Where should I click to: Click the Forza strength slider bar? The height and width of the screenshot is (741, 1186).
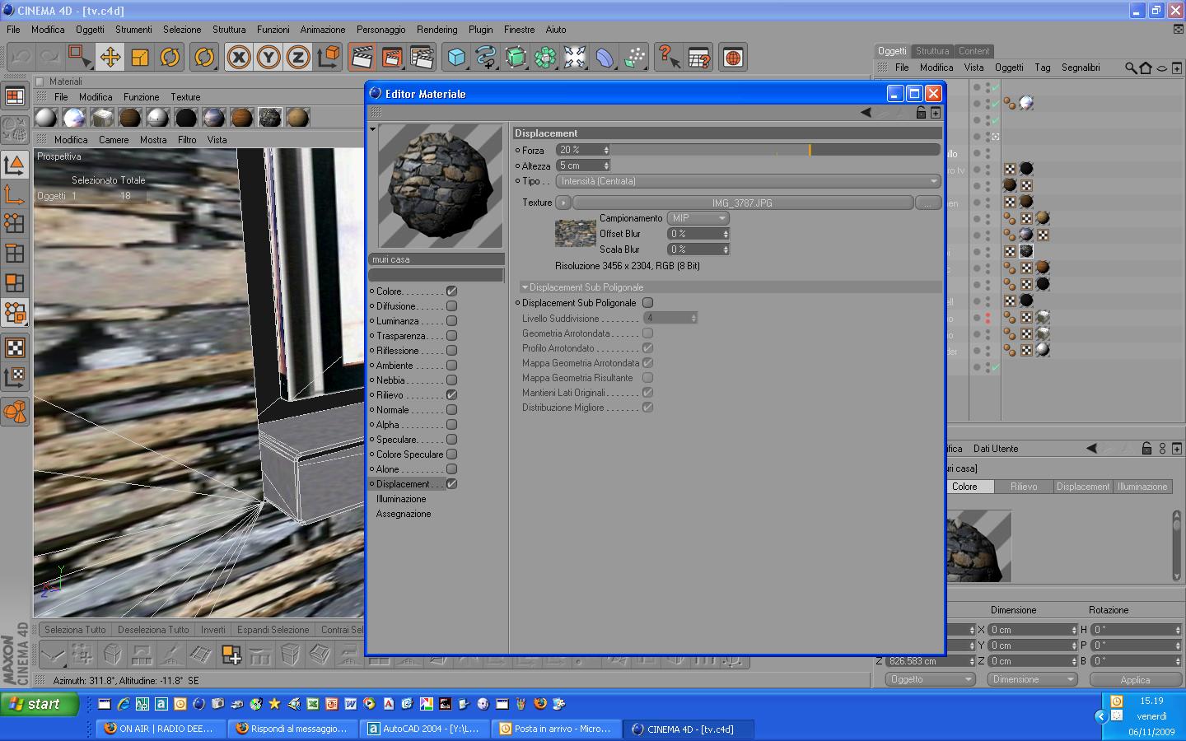[776, 150]
